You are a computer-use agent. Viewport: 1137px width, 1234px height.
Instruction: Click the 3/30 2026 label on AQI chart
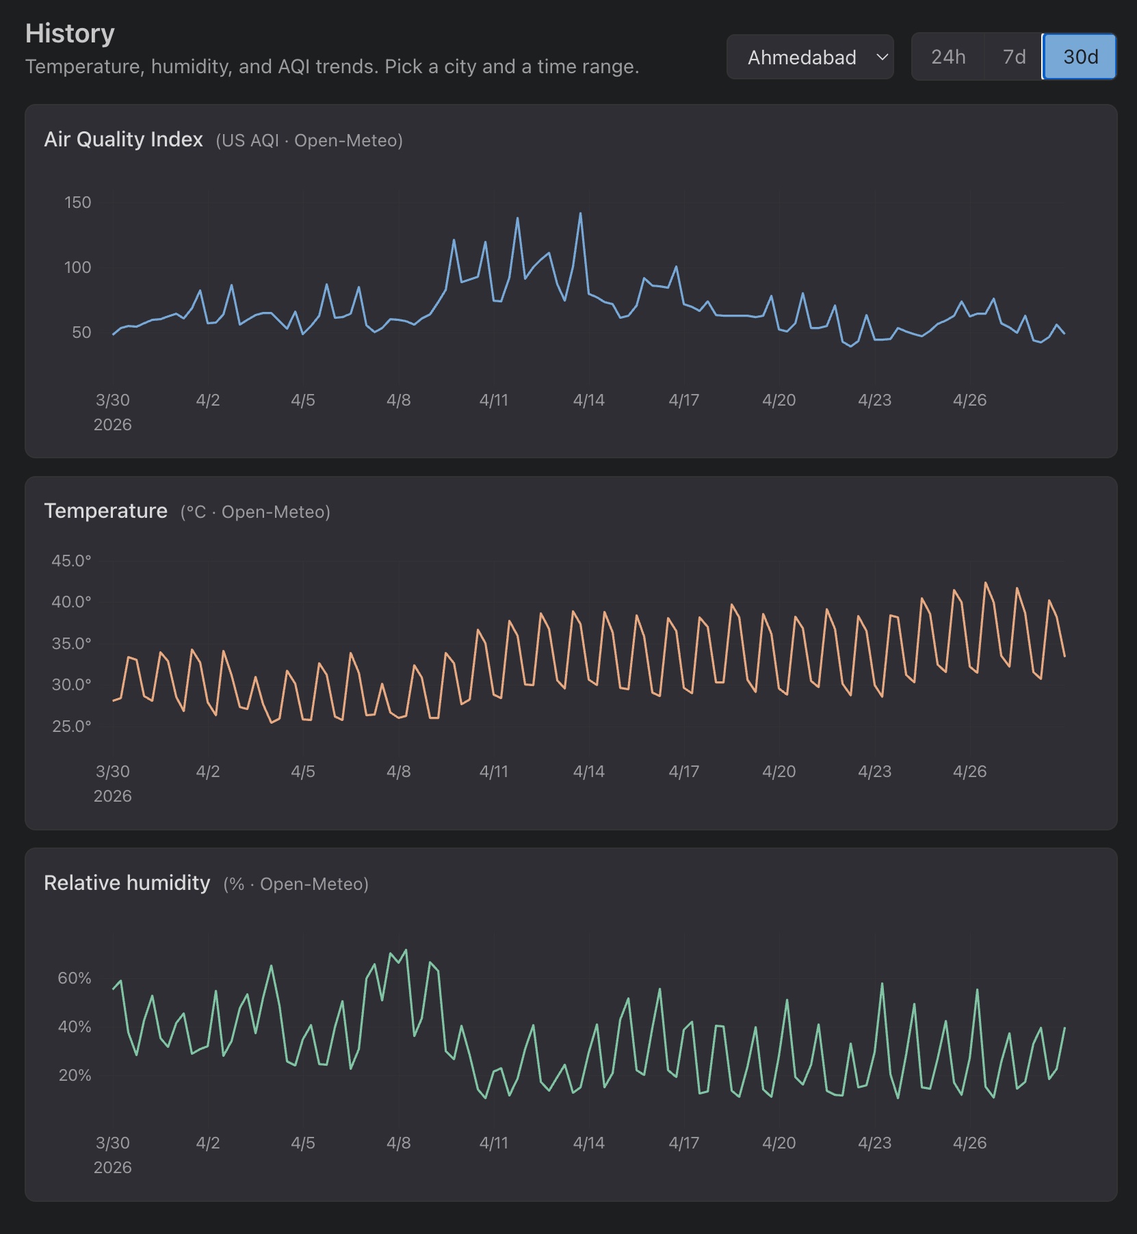[x=113, y=412]
